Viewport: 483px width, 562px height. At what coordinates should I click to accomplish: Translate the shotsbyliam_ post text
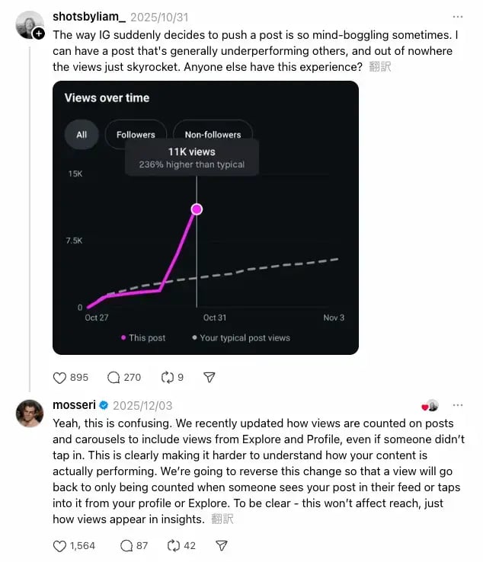coord(379,67)
